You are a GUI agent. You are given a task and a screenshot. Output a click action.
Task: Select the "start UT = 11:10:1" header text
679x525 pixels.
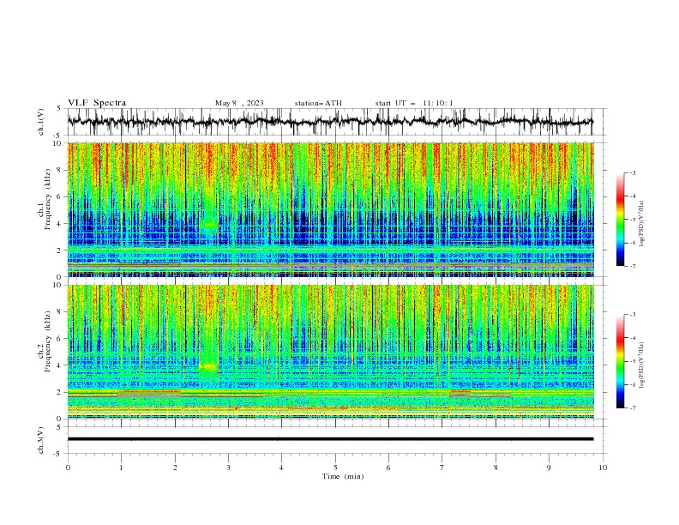click(x=414, y=103)
